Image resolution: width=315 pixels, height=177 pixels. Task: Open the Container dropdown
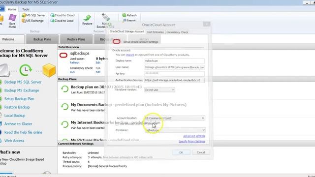pyautogui.click(x=175, y=130)
